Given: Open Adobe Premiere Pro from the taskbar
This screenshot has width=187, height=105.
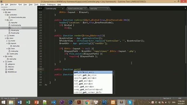Looking at the screenshot, I should [62, 102].
